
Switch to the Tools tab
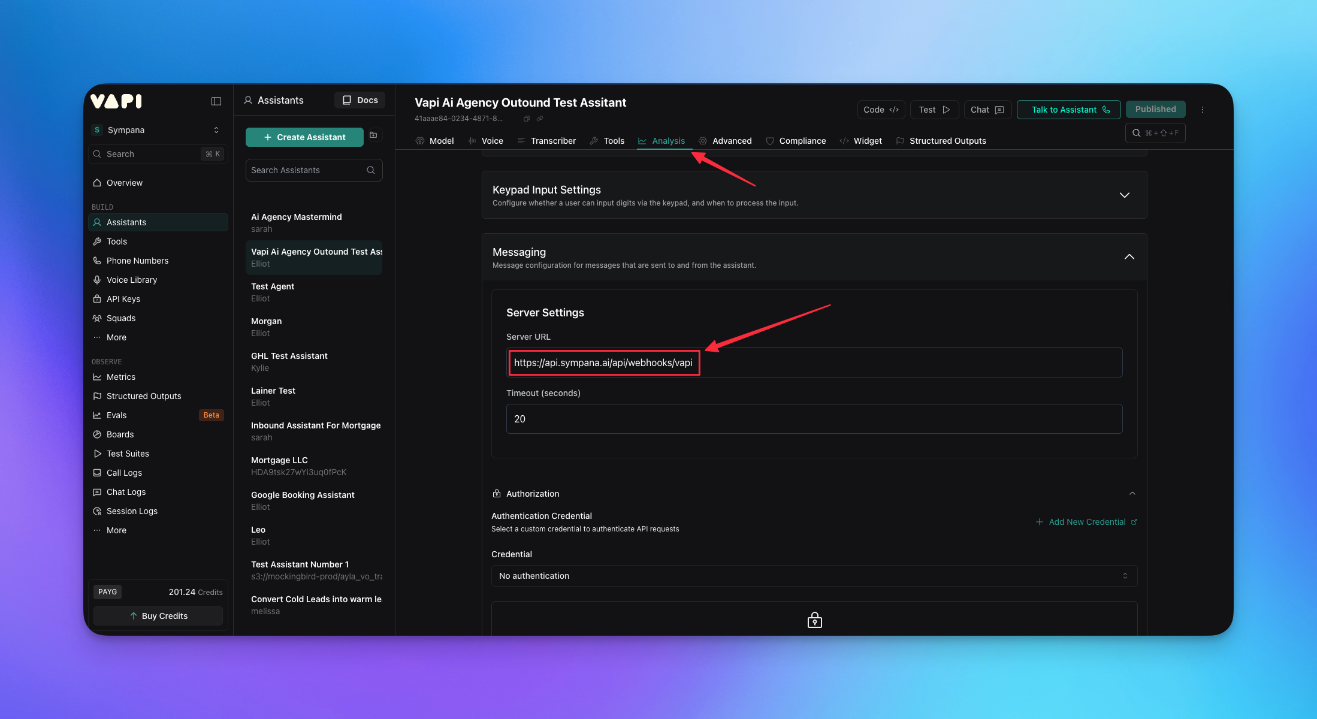click(x=607, y=141)
